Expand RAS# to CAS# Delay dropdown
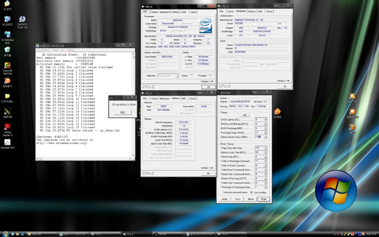The height and width of the screenshot is (237, 379). [x=265, y=124]
